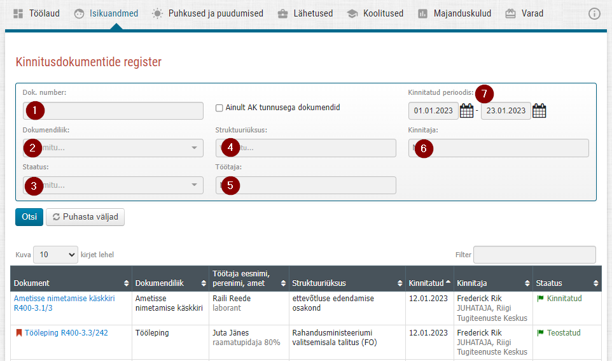Click the Puhkused ja puudumised sun icon

click(x=157, y=13)
